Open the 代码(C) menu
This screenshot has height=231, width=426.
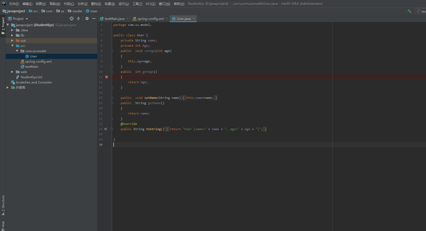[69, 4]
